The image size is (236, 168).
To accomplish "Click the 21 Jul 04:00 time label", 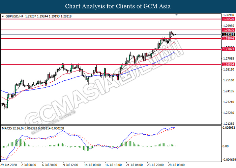I will (134, 165).
